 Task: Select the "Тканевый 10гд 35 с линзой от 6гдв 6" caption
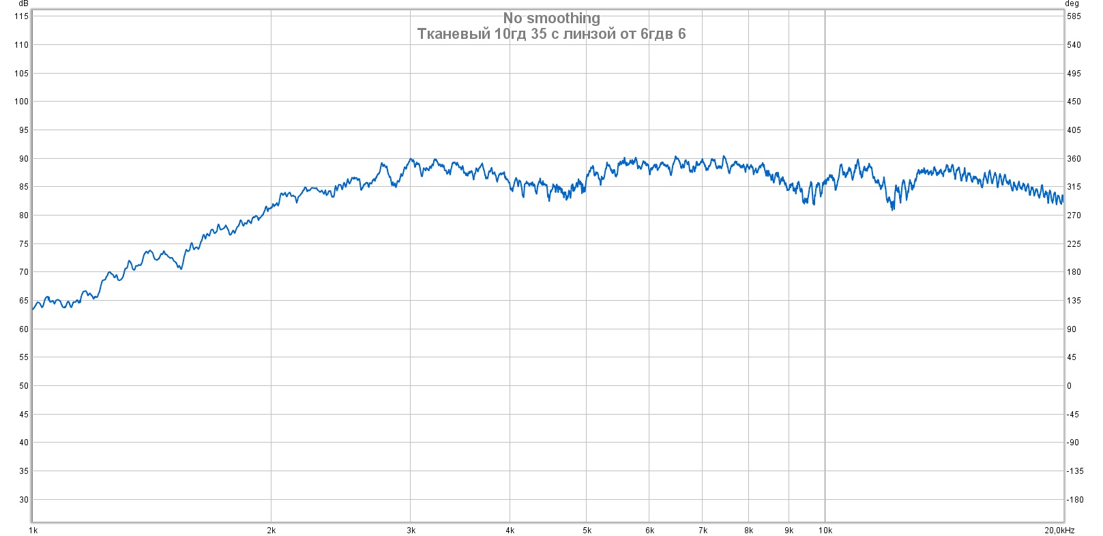click(552, 34)
